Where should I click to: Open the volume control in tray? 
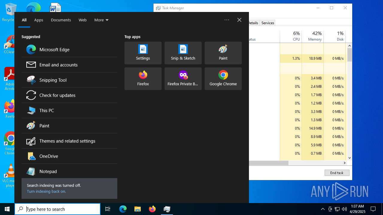344,209
